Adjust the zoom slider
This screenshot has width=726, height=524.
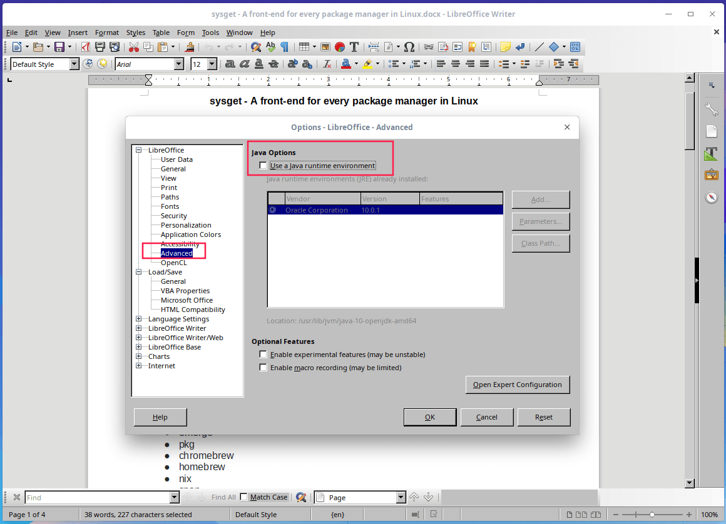[653, 514]
